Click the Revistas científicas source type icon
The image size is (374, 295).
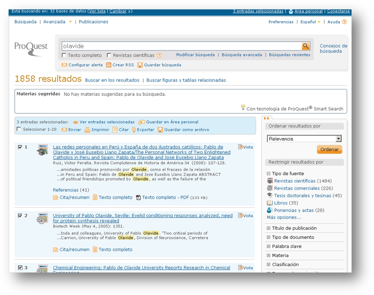[270, 181]
